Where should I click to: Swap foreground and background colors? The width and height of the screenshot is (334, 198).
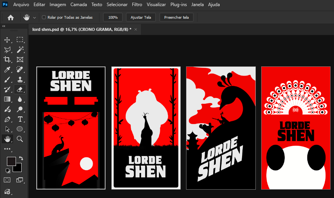click(x=21, y=158)
